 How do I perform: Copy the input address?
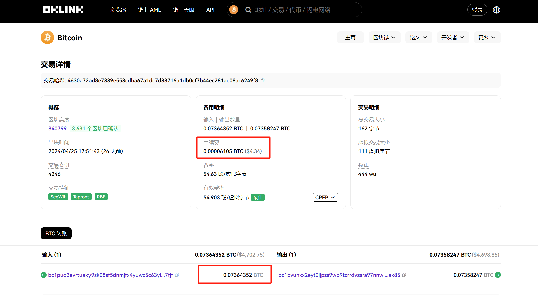[177, 275]
